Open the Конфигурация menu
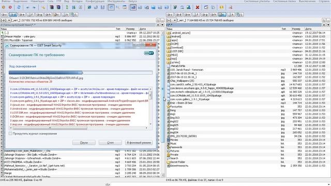The image size is (331, 186). point(95,1)
